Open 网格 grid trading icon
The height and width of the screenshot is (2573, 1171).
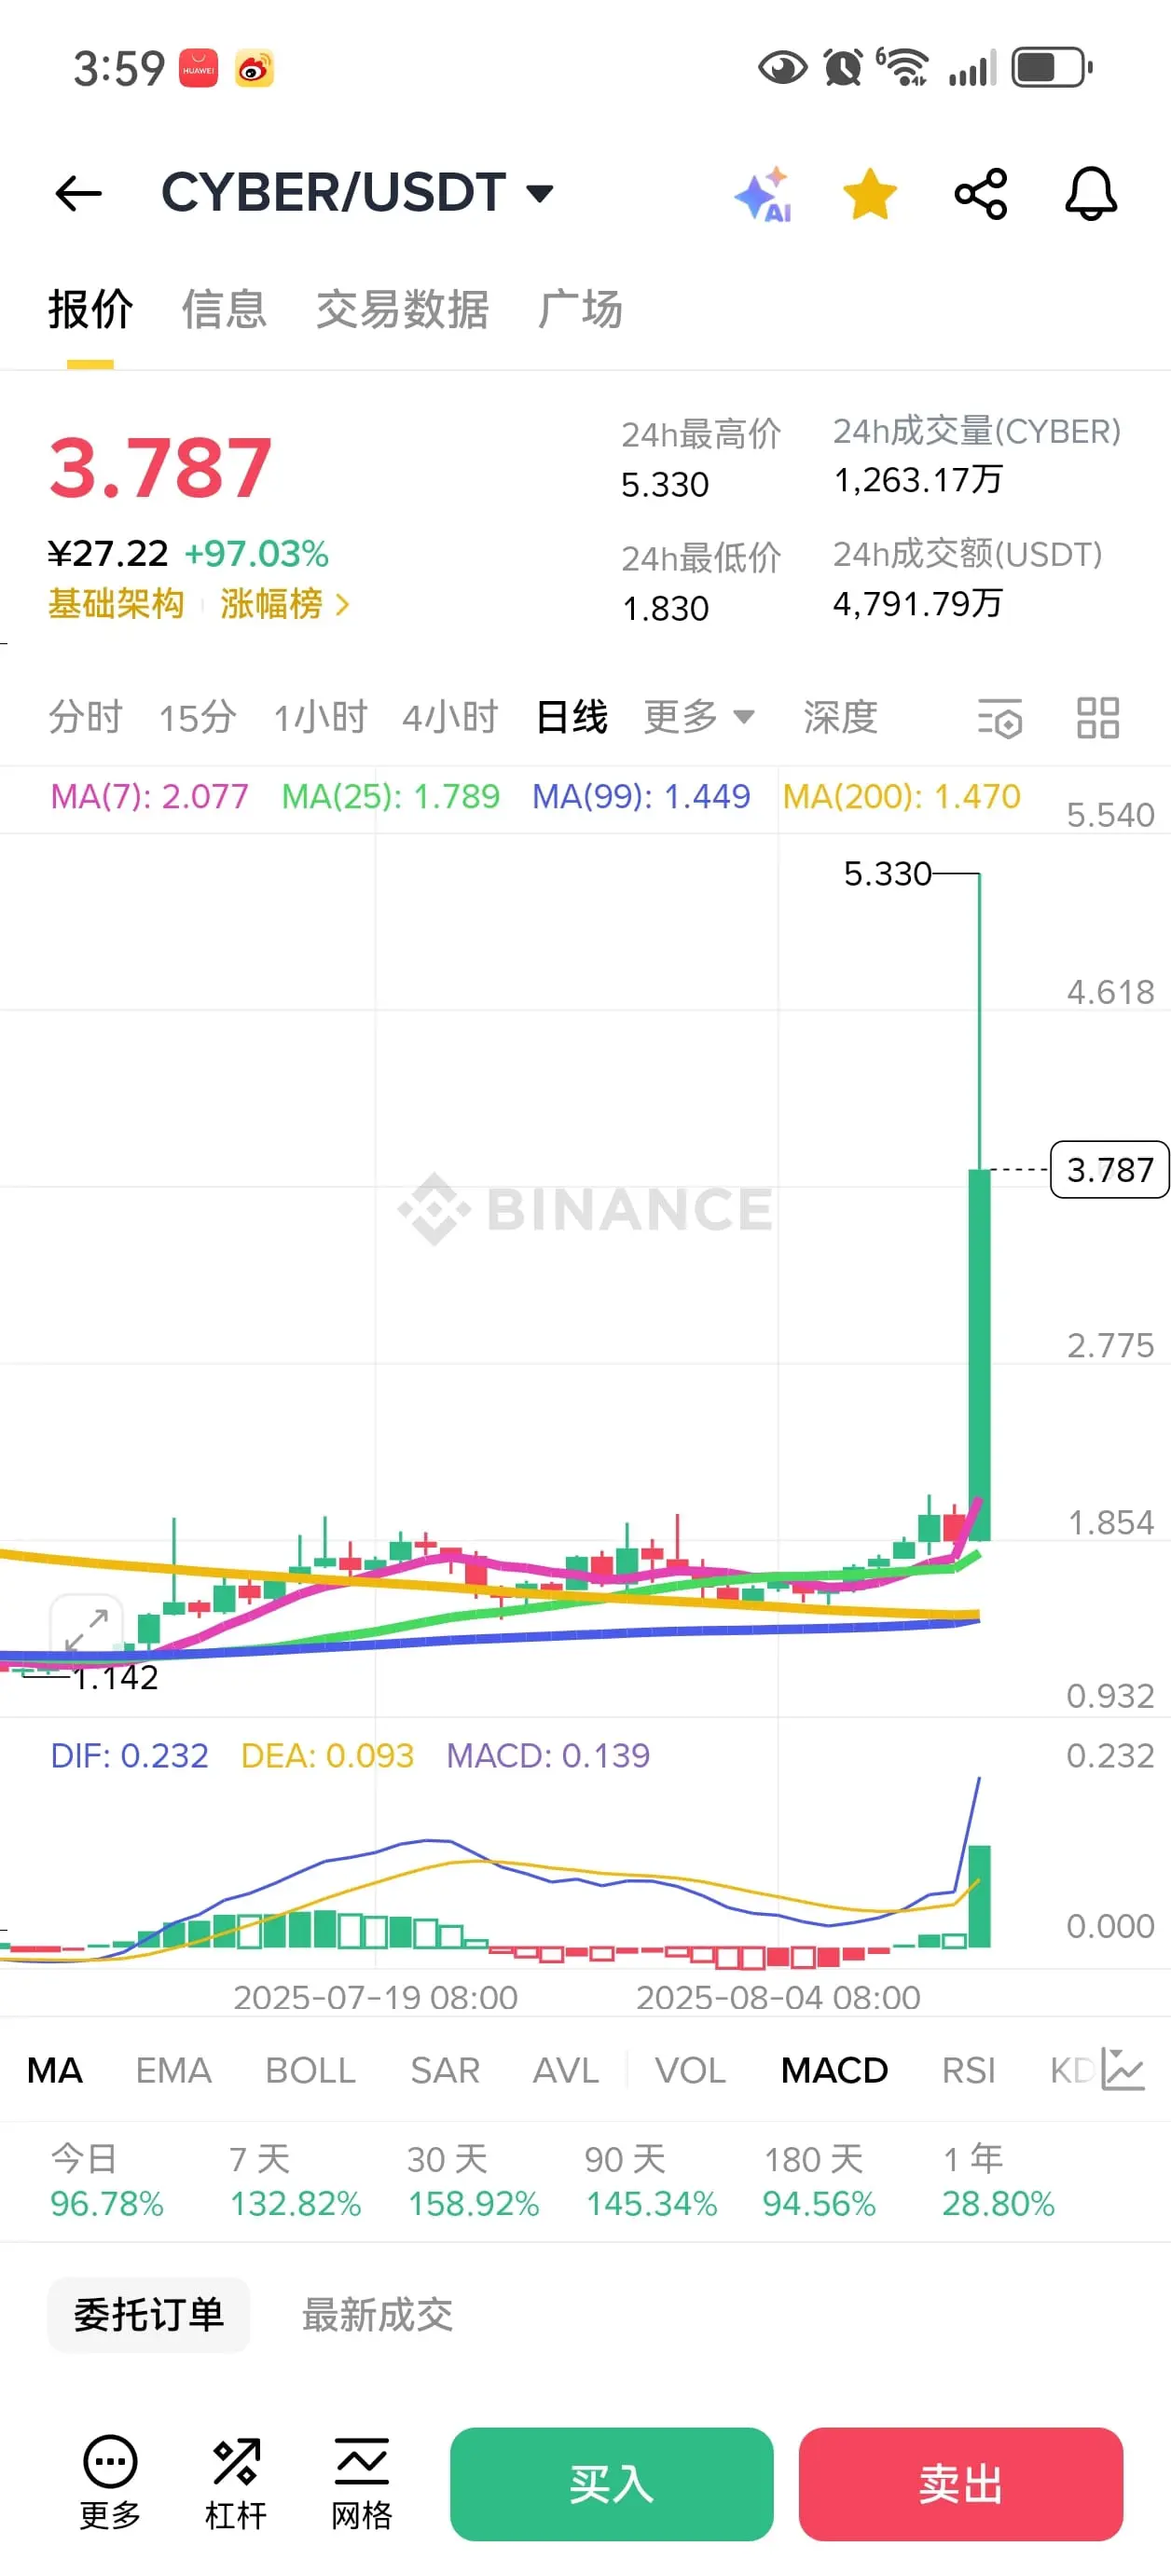(x=362, y=2482)
